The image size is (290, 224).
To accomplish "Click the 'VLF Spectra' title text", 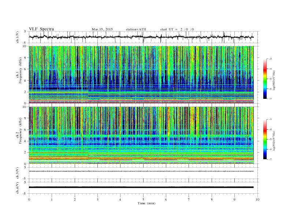I will (x=41, y=29).
